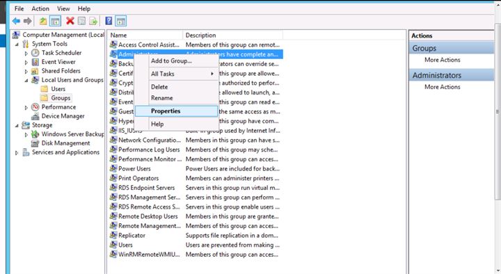This screenshot has height=274, width=501.
Task: Open the Action menu in menu bar
Action: (x=40, y=8)
